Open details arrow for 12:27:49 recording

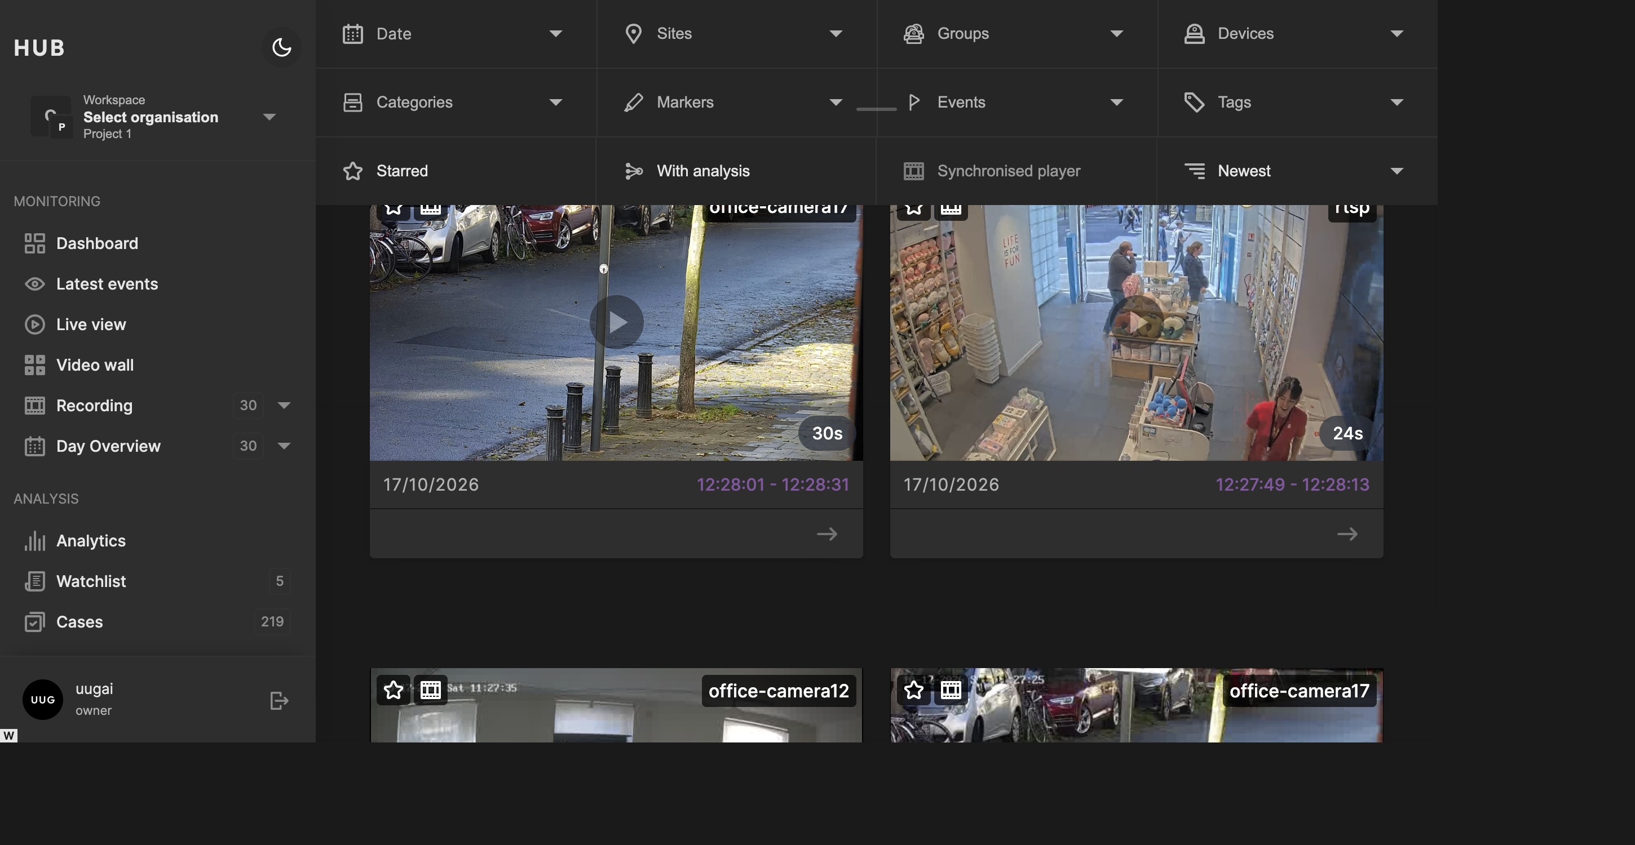click(x=1347, y=534)
